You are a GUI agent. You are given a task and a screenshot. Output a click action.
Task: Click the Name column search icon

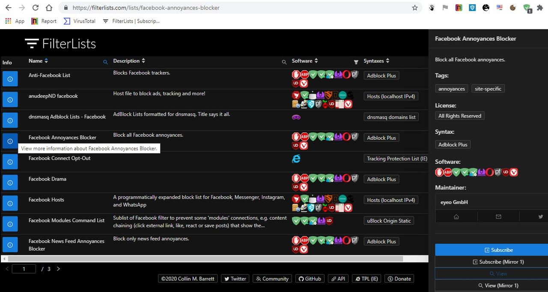[x=105, y=62]
